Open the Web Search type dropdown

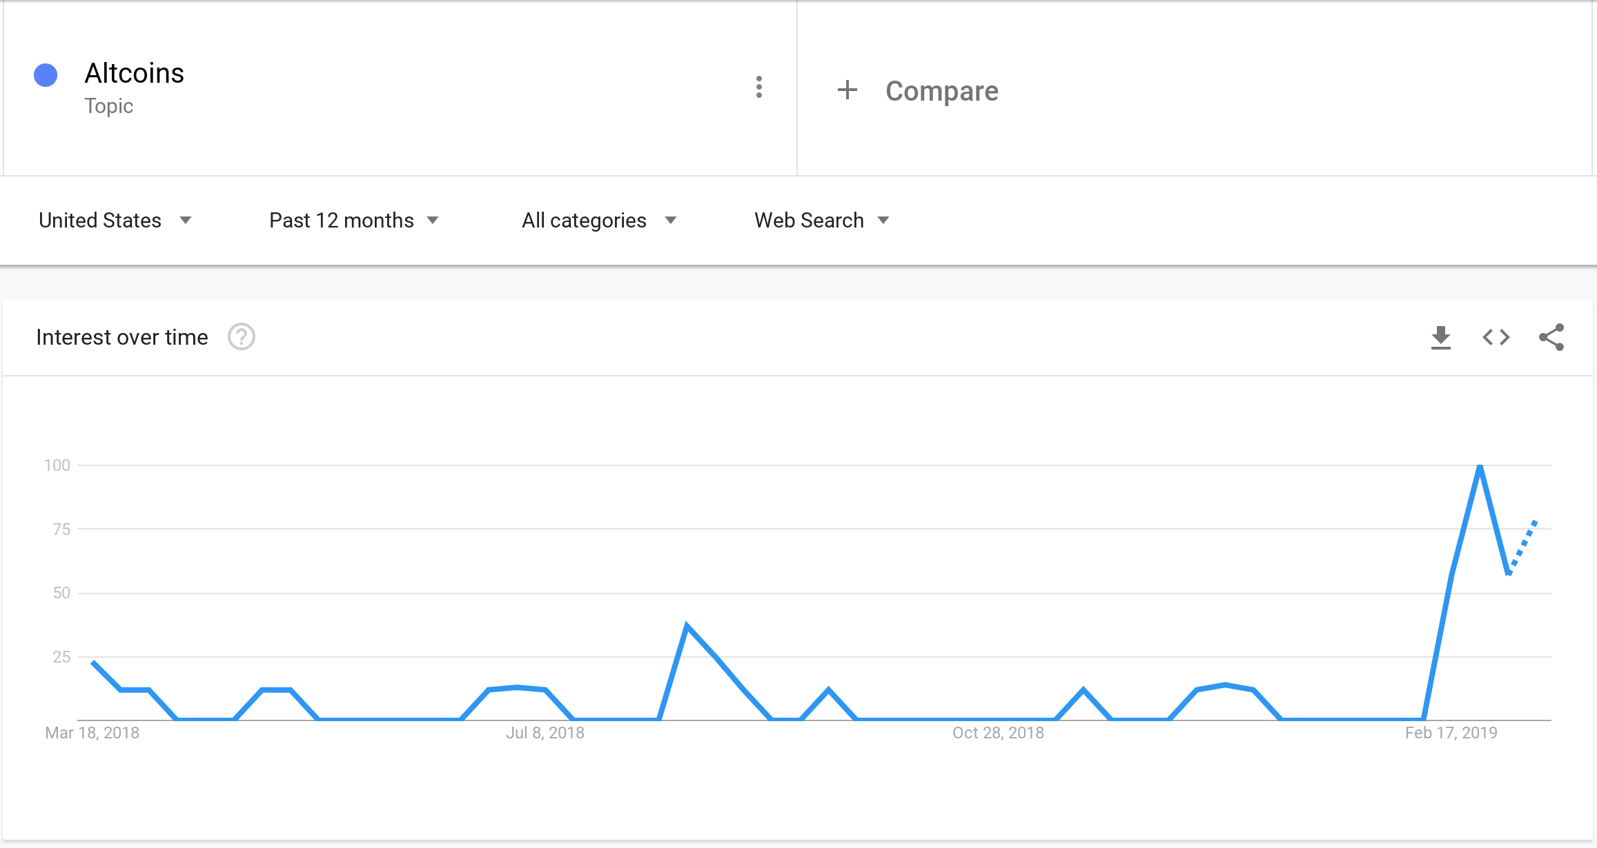click(x=822, y=221)
